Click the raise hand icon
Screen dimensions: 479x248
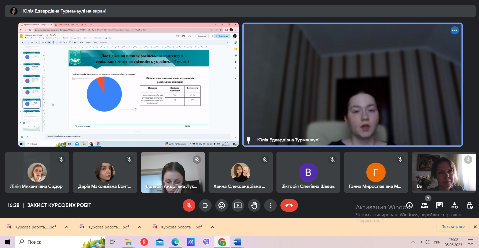pyautogui.click(x=254, y=205)
